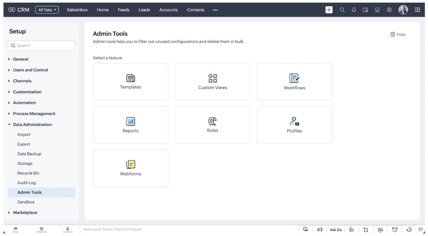The width and height of the screenshot is (428, 236).
Task: Open the notifications bell icon
Action: point(354,10)
